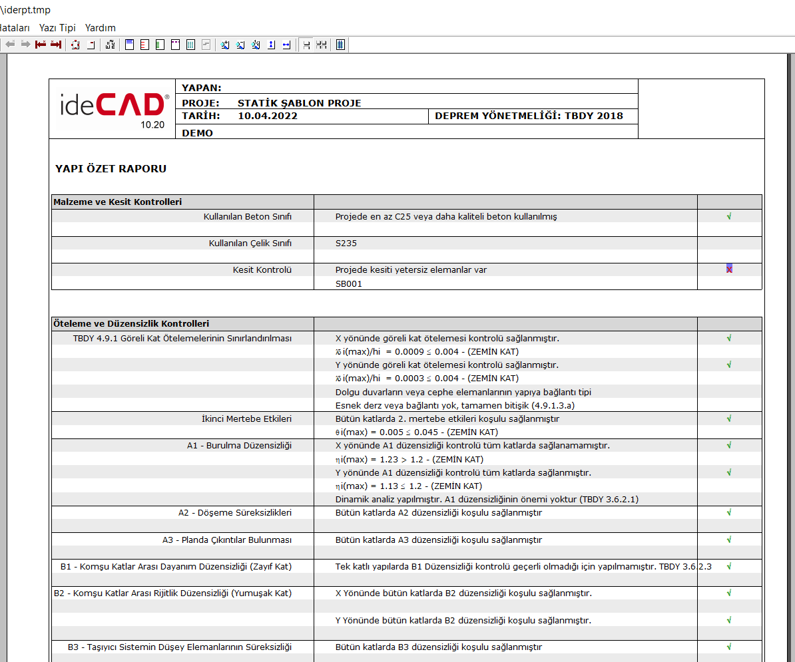The width and height of the screenshot is (795, 662).
Task: Click the page icon with blue top lines
Action: click(x=129, y=45)
